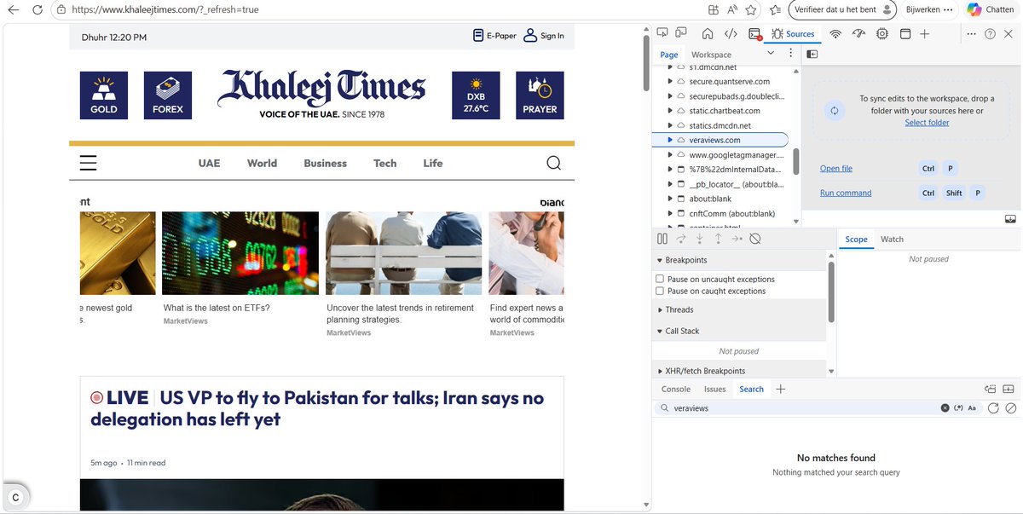Click the Step out debugger button
Image resolution: width=1023 pixels, height=514 pixels.
point(718,240)
